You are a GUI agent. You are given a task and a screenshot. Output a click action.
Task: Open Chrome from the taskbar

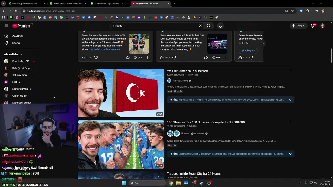(x=171, y=183)
